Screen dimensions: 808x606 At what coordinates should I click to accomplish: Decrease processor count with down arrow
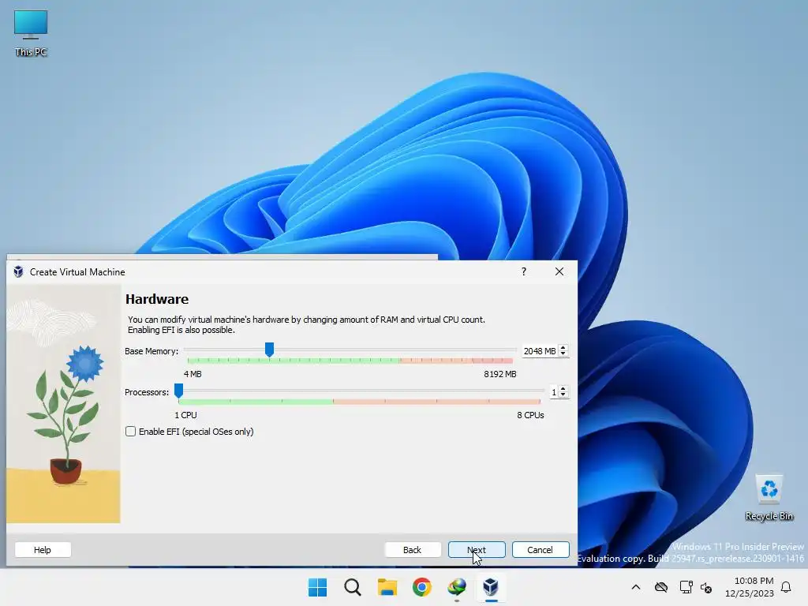(x=563, y=395)
